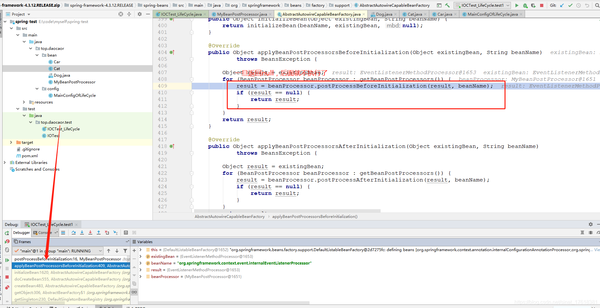Click the Step Into debugger icon
600x308 pixels.
click(82, 233)
